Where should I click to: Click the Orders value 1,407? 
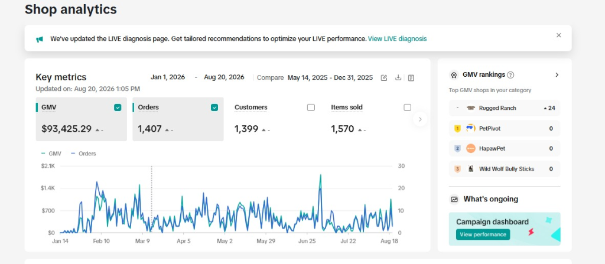pos(149,129)
